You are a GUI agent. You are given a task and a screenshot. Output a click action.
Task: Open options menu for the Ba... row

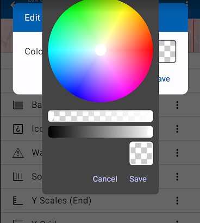[177, 105]
